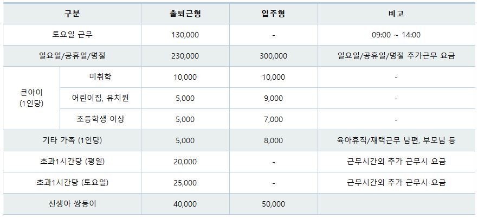478x218 pixels.
Task: Click the 구분 column header
Action: 72,14
